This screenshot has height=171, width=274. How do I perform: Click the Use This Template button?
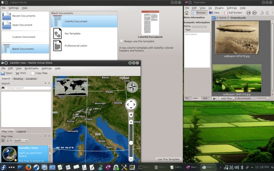(x=168, y=159)
